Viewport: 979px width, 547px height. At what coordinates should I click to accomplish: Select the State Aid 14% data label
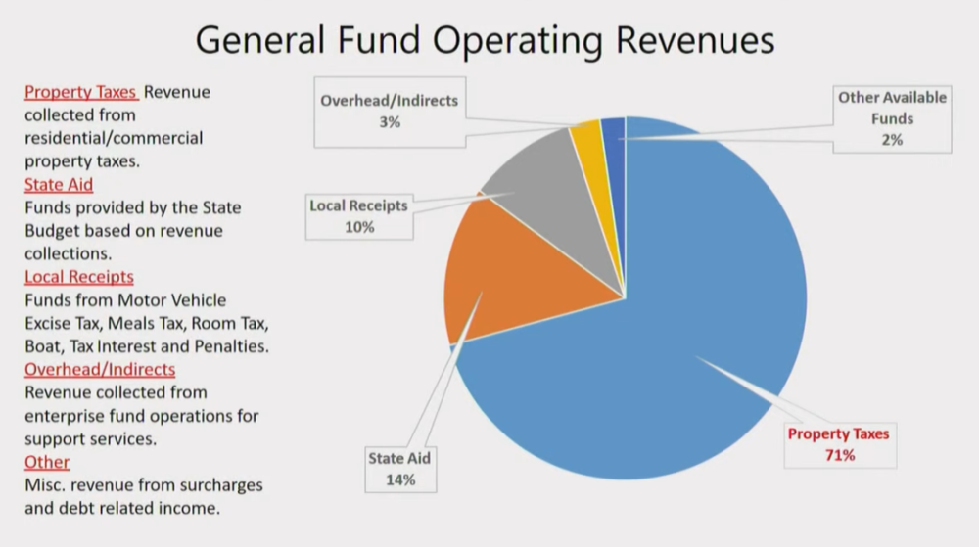click(398, 468)
